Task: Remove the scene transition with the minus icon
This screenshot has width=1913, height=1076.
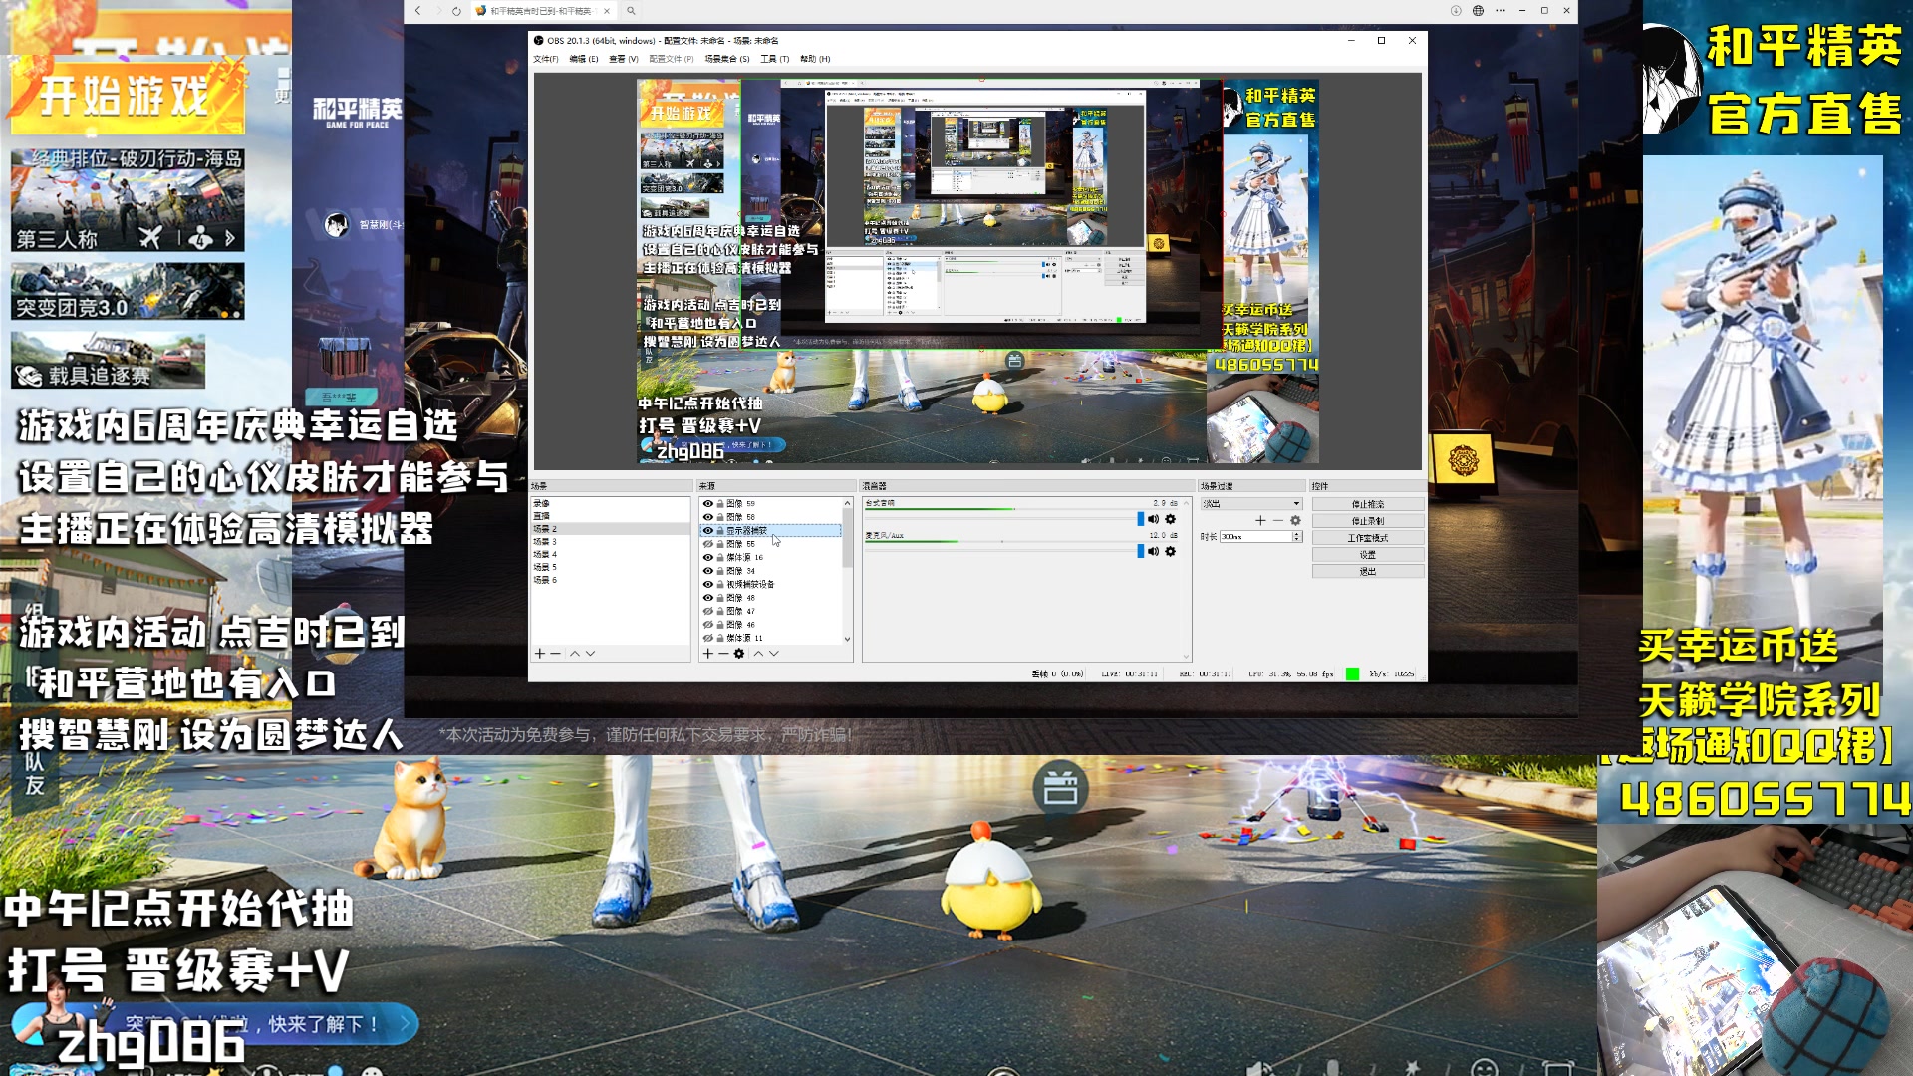Action: tap(1278, 520)
